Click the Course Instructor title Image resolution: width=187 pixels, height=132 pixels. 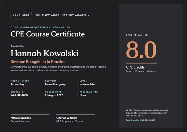[x=20, y=122]
